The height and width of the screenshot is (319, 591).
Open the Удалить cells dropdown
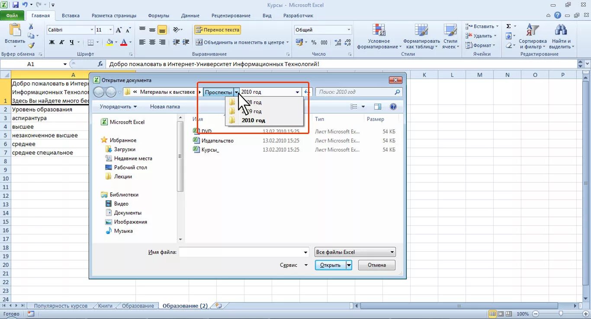pos(482,36)
